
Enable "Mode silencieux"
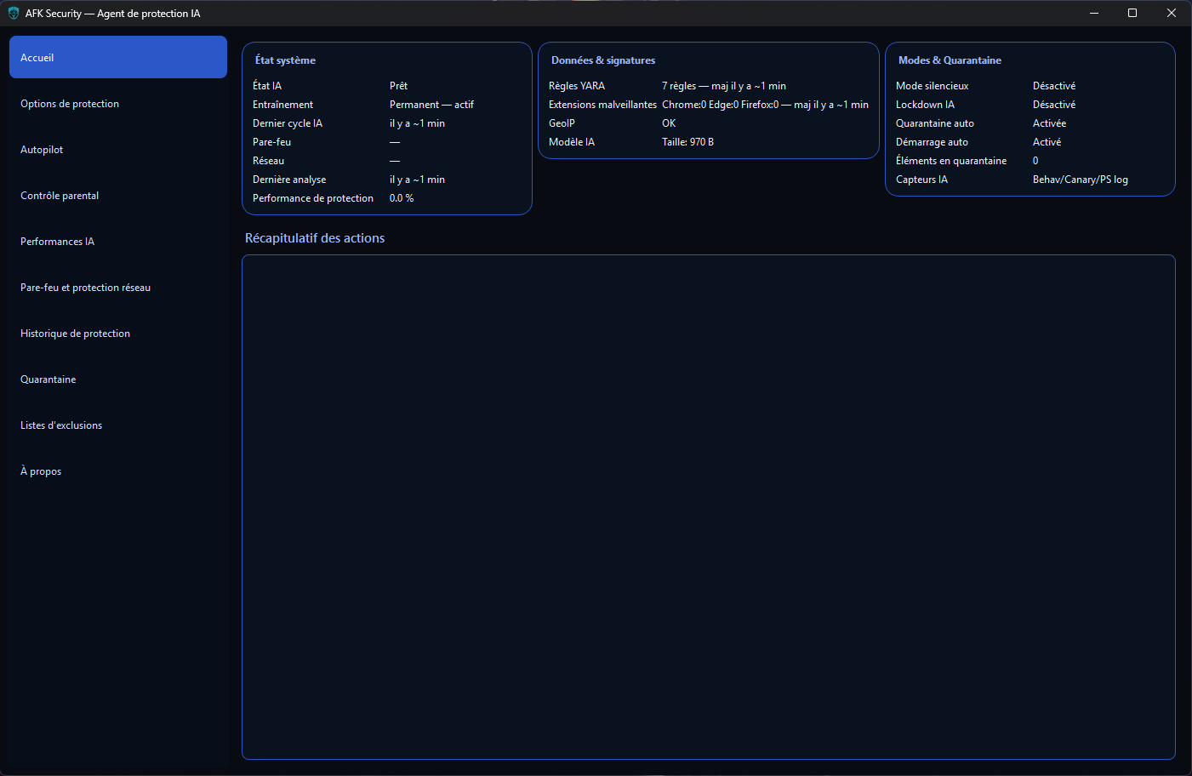click(1052, 85)
